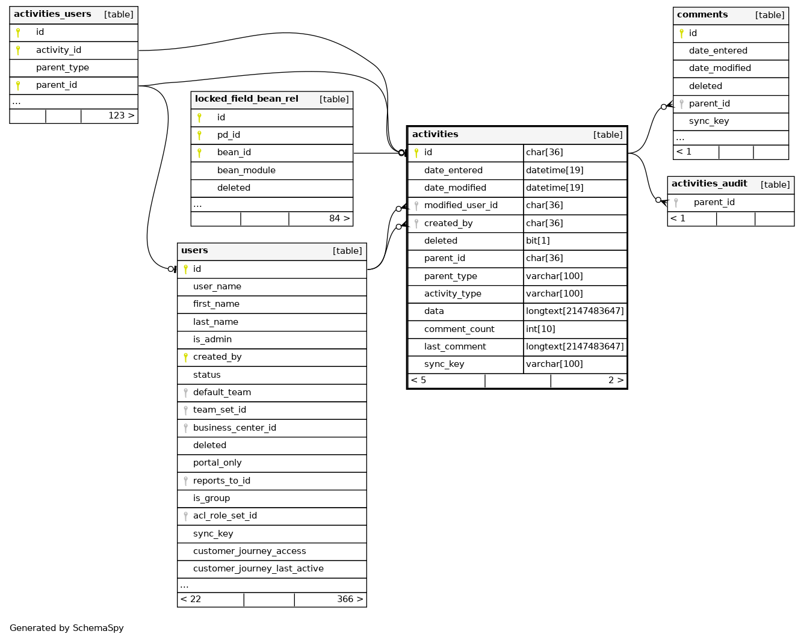804x640 pixels.
Task: Click the gray key icon next to acl_role_set_id
Action: [185, 516]
